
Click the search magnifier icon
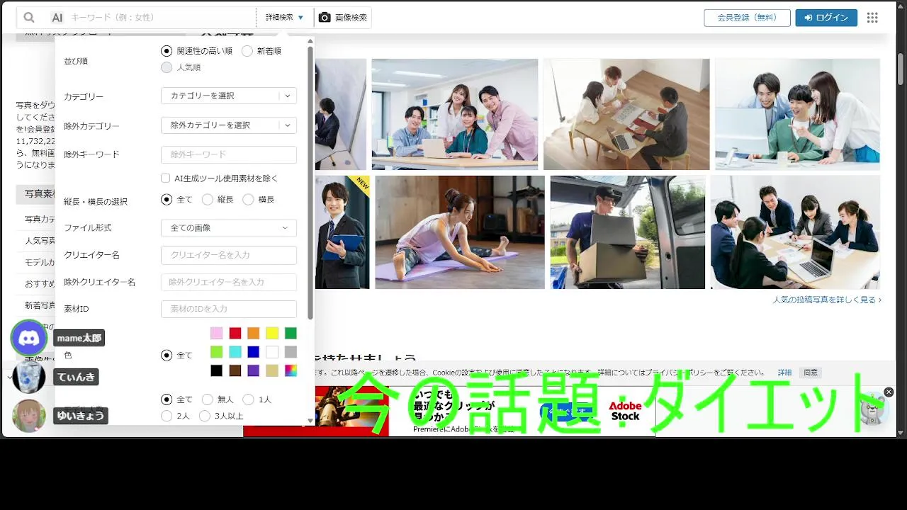click(x=29, y=18)
